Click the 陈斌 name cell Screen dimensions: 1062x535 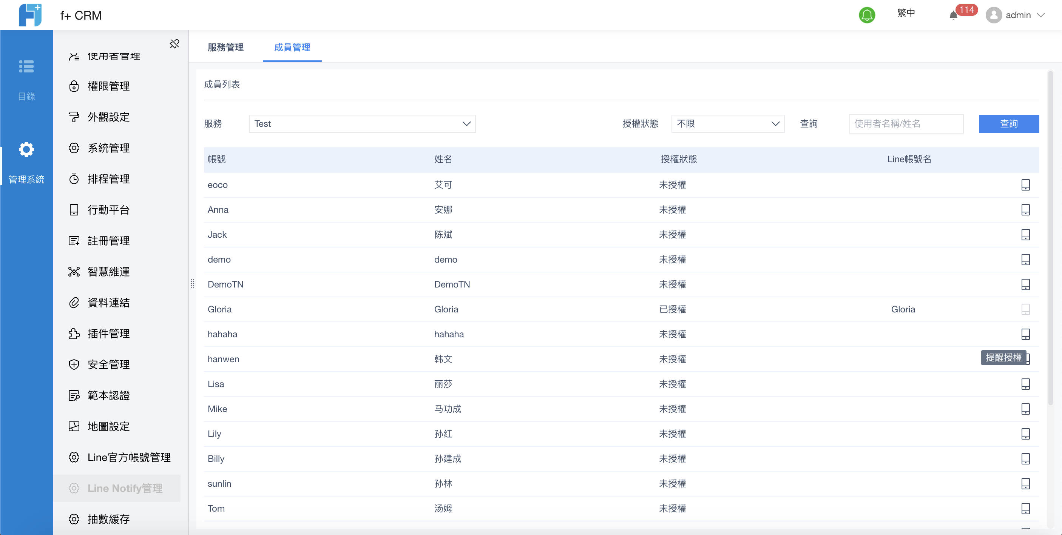click(443, 235)
